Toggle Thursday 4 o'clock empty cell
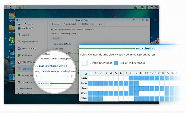 pyautogui.click(x=111, y=98)
